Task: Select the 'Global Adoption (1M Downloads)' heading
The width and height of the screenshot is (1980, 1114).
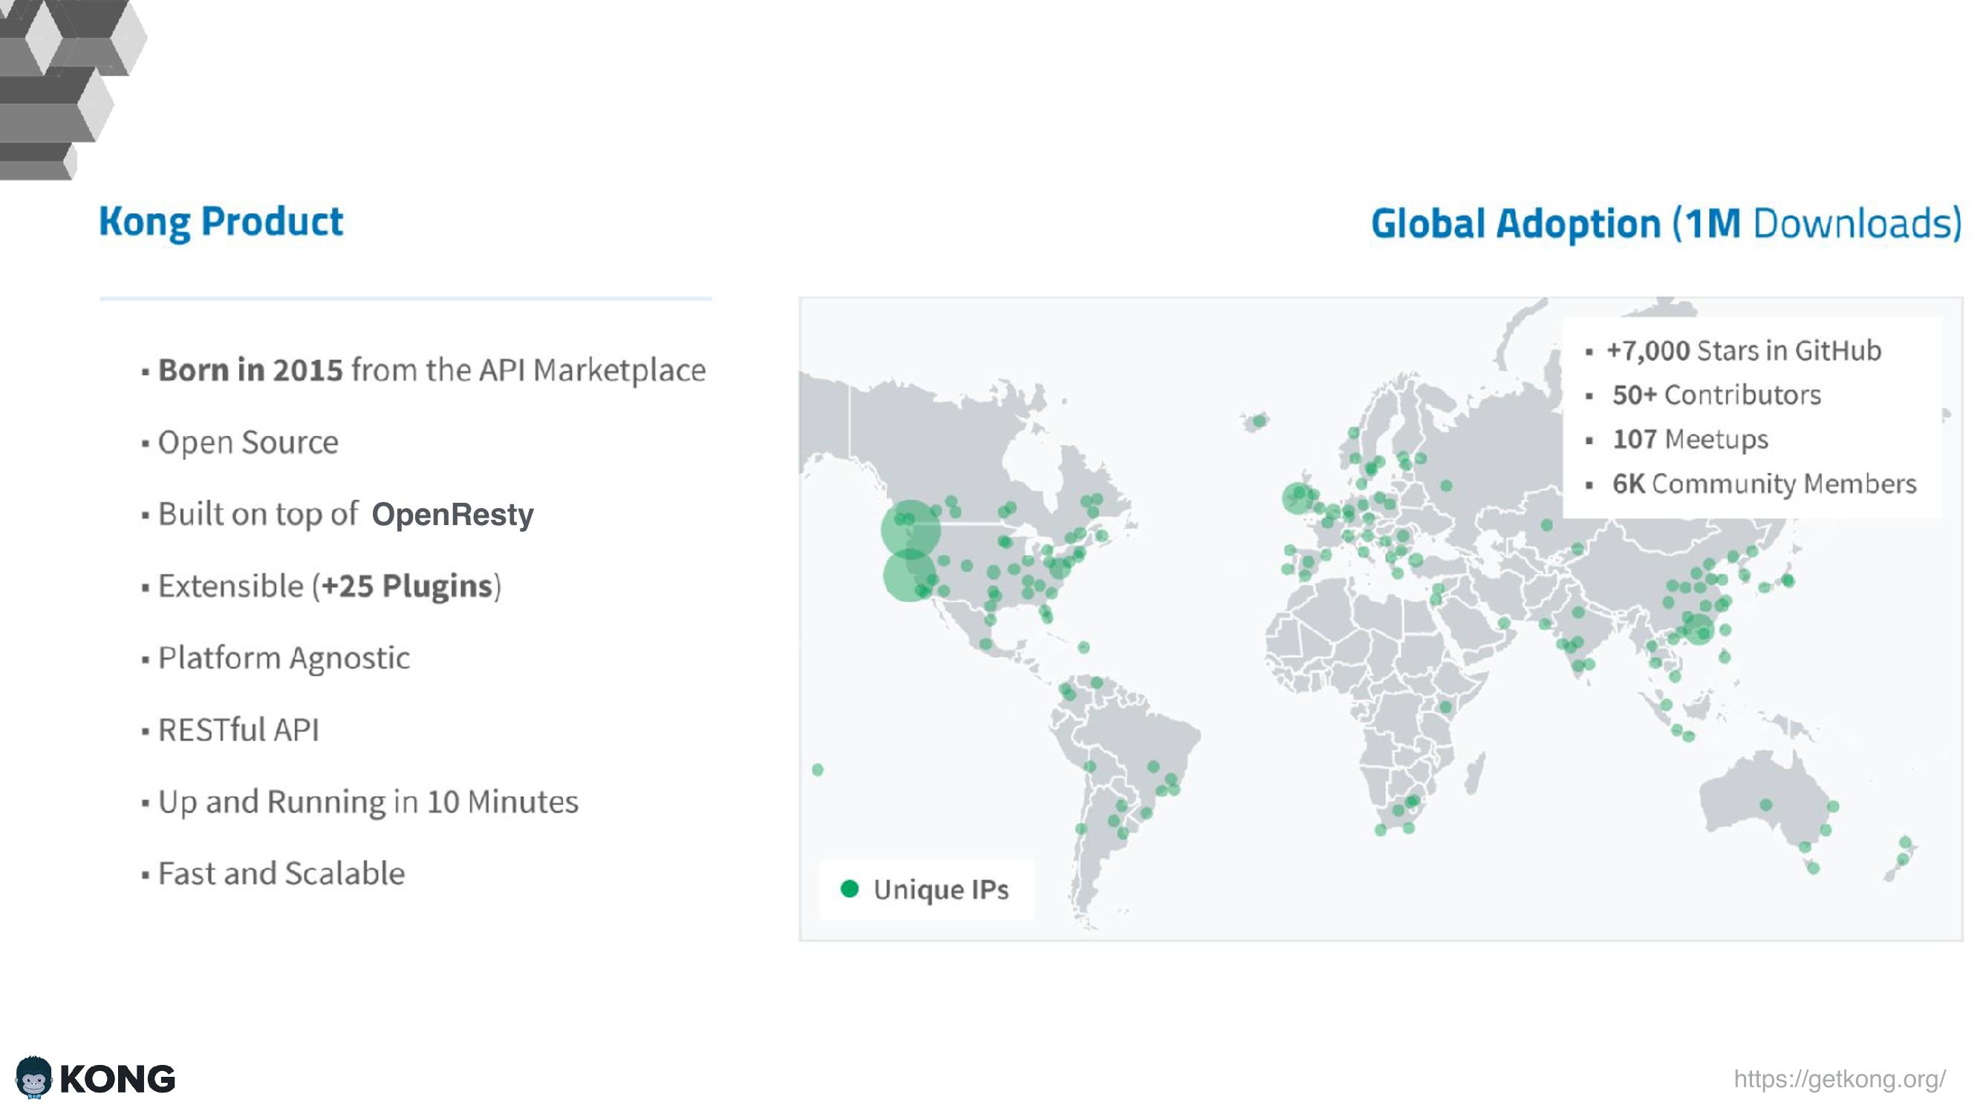Action: (1667, 224)
